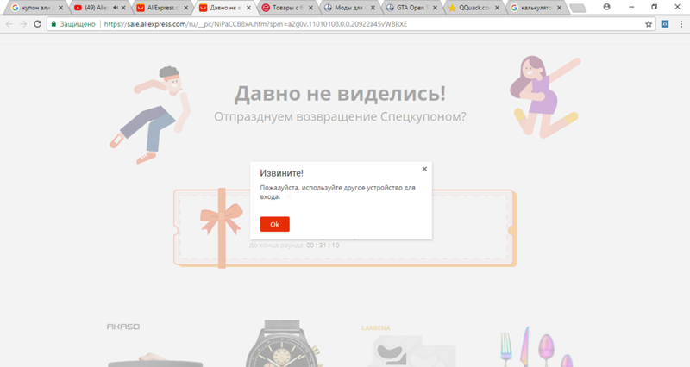Click the Давно не виделись! heading
Screen dimensions: 690x367
pos(340,93)
